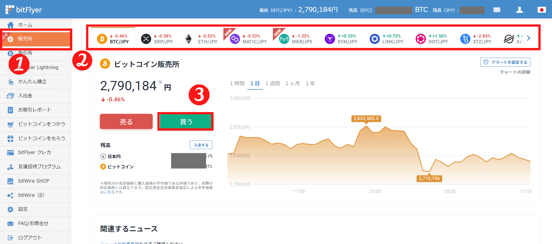The width and height of the screenshot is (552, 244).
Task: Go to 入出金 in sidebar
Action: (35, 96)
